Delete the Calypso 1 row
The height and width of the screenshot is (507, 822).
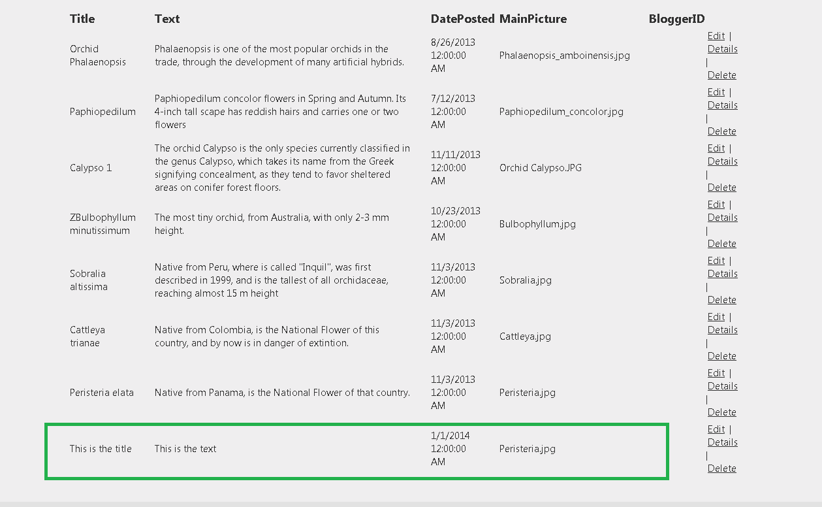pos(721,188)
